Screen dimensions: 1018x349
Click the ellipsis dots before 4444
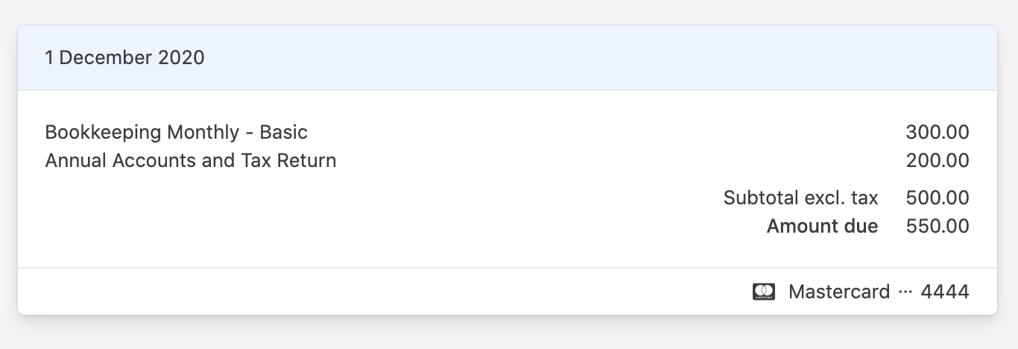click(x=905, y=292)
